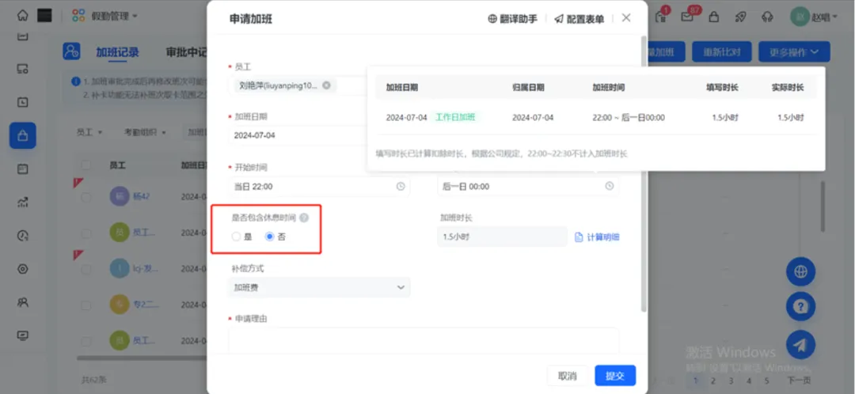
Task: Close the 申请加班 dialog
Action: click(x=626, y=18)
